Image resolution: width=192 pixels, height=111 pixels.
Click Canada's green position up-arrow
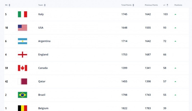coord(175,68)
